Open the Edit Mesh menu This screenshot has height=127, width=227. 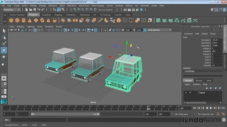click(72, 6)
